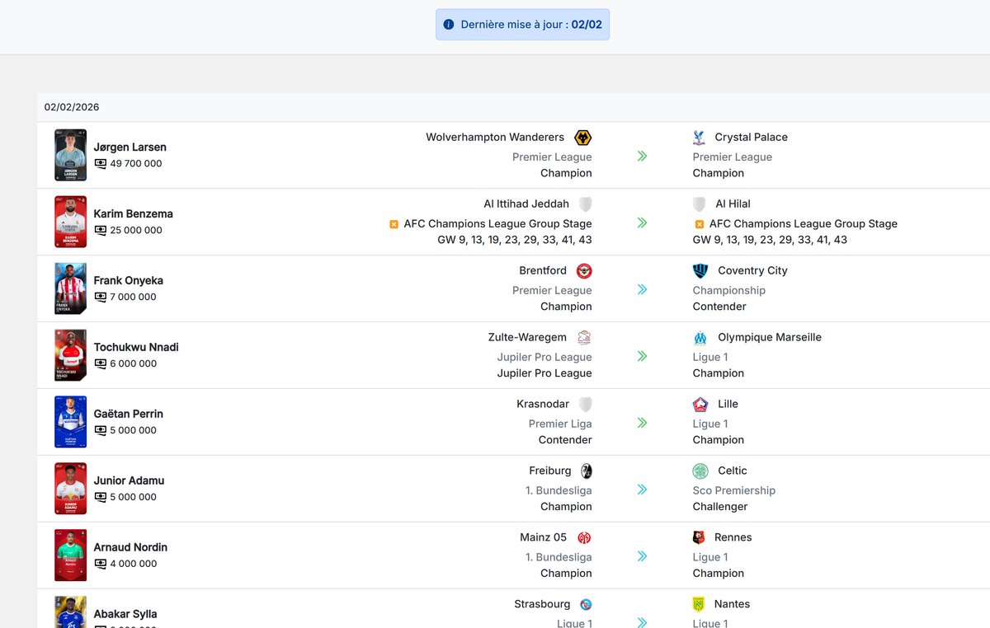This screenshot has height=628, width=990.
Task: Click the Freiburg club crest
Action: pyautogui.click(x=587, y=471)
